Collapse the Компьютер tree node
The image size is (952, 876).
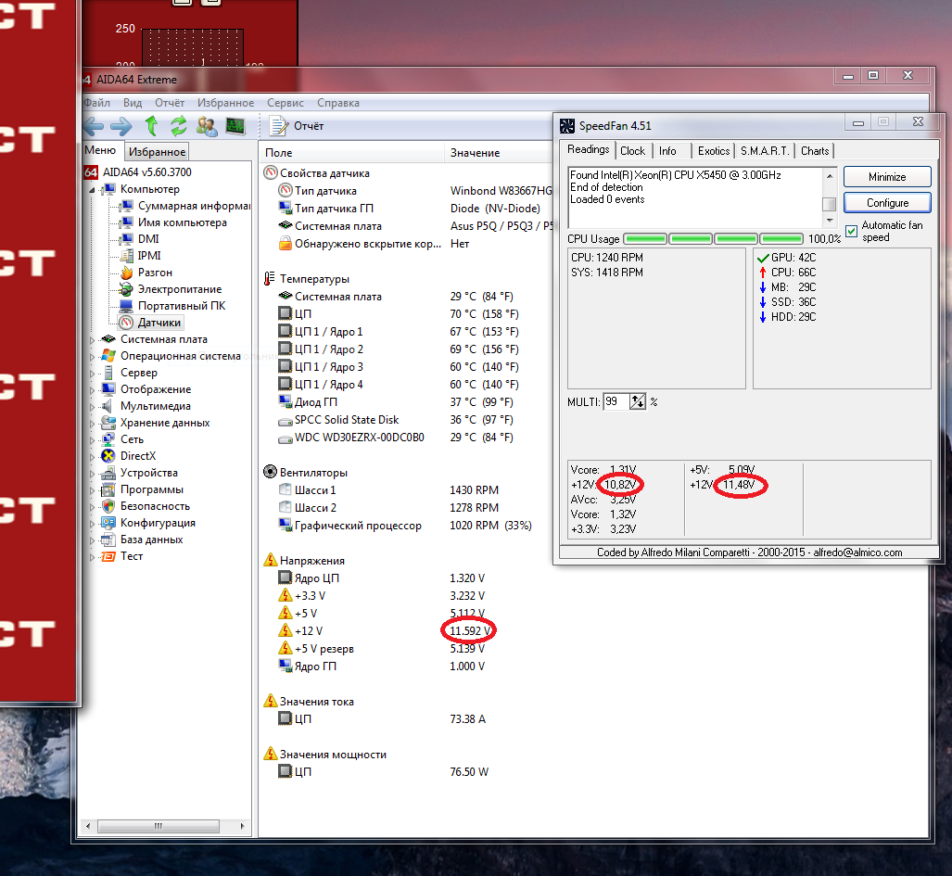coord(93,190)
